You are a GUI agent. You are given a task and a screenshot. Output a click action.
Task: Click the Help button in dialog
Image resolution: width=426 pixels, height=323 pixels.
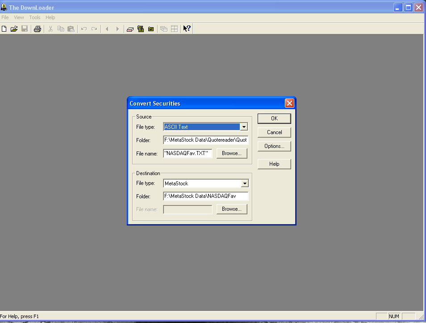[x=275, y=164]
